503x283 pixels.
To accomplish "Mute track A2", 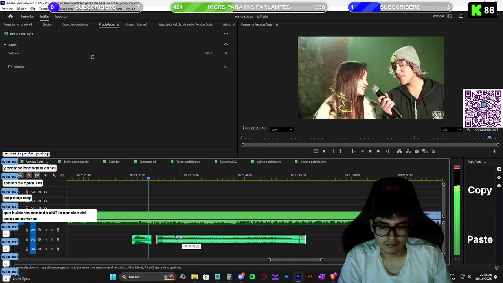I will pos(46,230).
